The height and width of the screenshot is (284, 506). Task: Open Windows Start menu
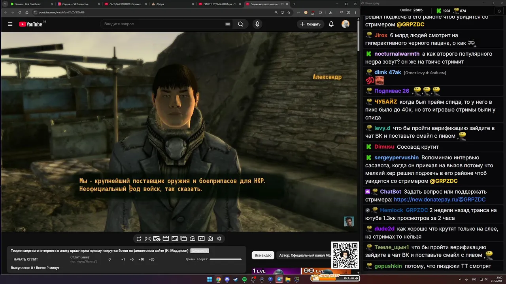click(210, 279)
